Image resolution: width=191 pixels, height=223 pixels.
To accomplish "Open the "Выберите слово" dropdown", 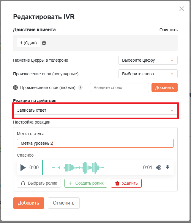I will coord(148,74).
